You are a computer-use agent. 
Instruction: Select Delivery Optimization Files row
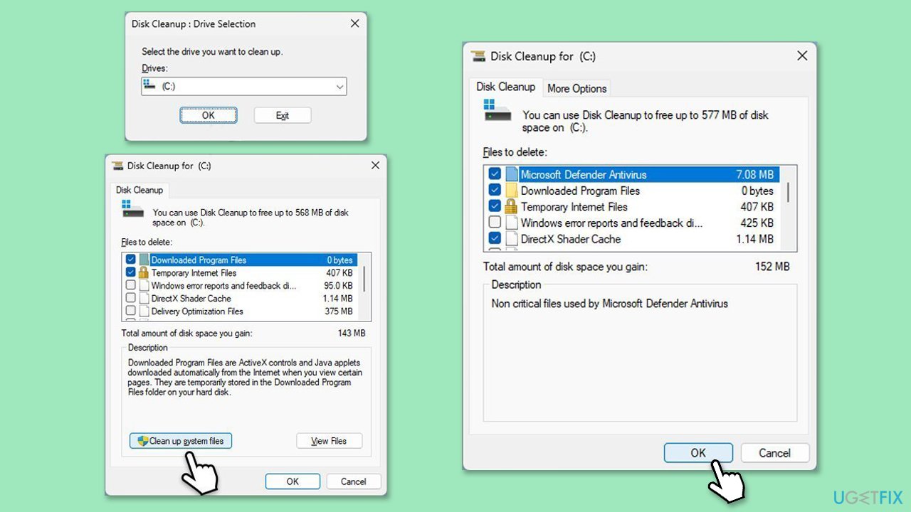coord(241,311)
